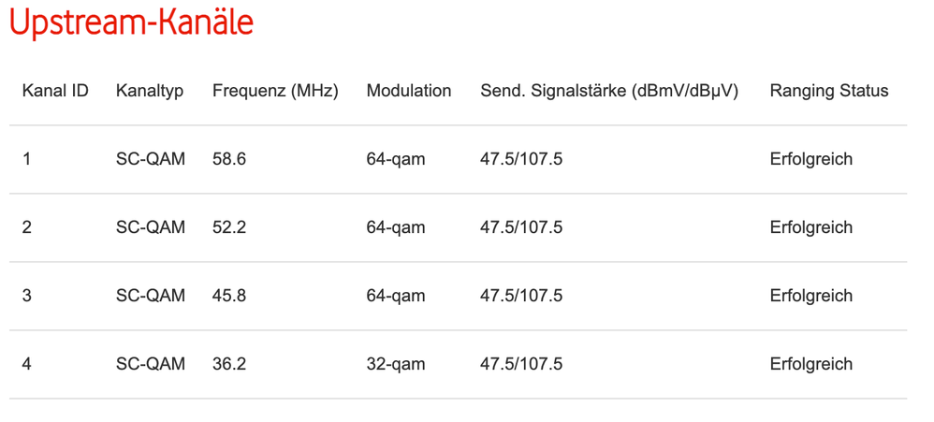The height and width of the screenshot is (422, 934).
Task: Select signal strength 47.5/107.5 for channel 1
Action: [521, 159]
